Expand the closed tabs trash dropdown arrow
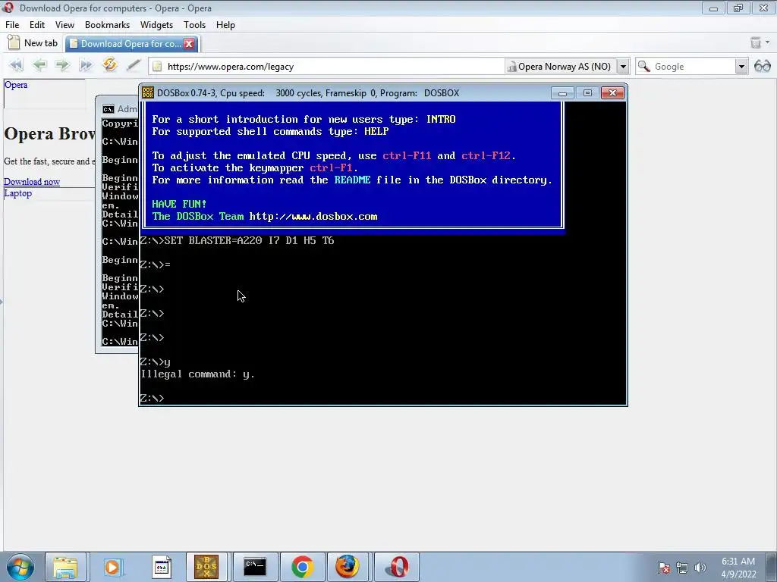This screenshot has width=777, height=582. coord(768,42)
